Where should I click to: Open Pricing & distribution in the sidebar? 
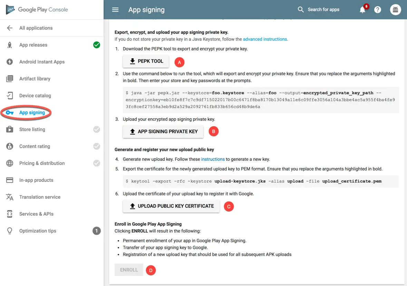point(42,163)
